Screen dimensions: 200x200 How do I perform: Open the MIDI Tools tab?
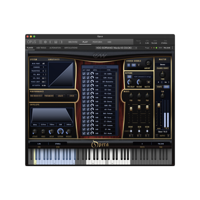point(41,48)
